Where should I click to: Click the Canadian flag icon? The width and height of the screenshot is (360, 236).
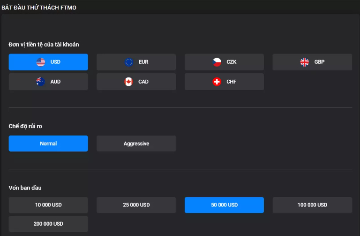tap(129, 82)
